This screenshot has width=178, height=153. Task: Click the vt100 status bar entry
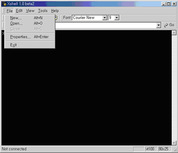151,149
